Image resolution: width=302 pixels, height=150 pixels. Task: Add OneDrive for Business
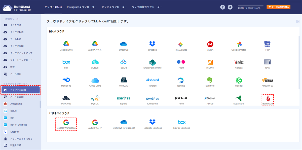tap(124, 122)
